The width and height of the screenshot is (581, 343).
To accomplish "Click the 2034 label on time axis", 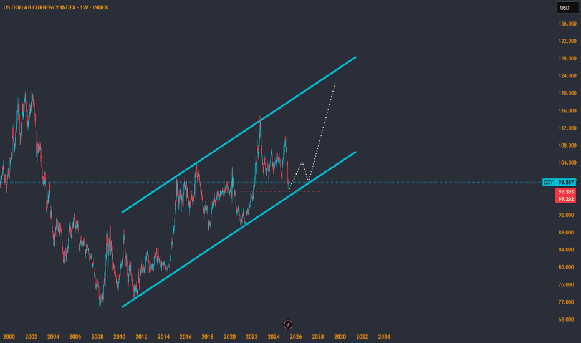I will [x=384, y=337].
